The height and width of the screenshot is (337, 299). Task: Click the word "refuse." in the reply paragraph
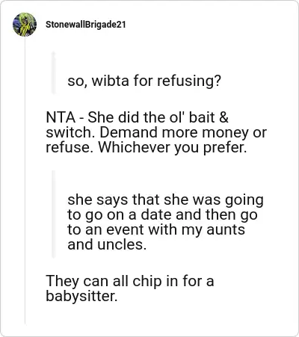click(70, 147)
